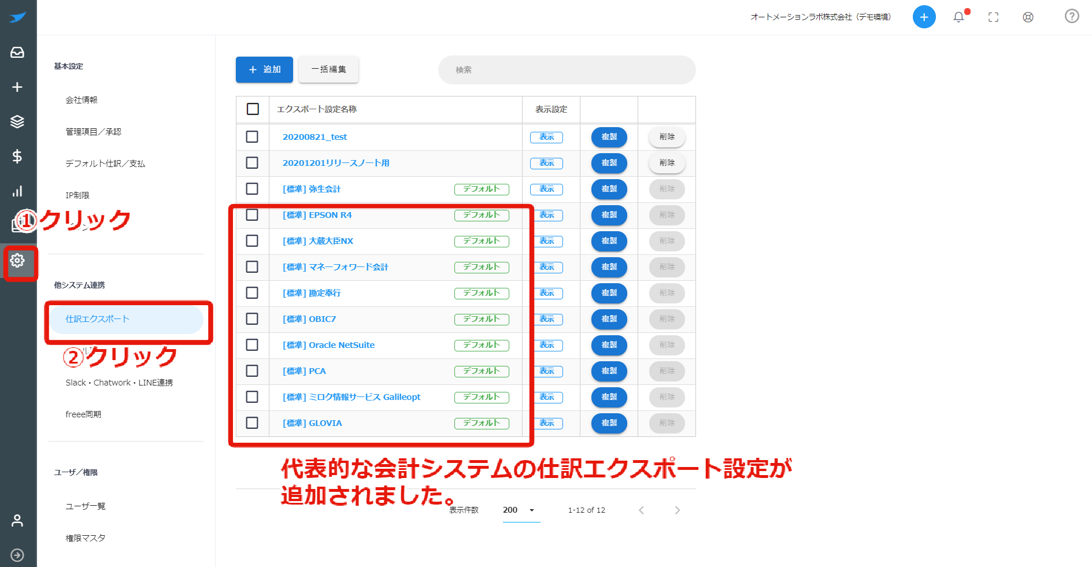The image size is (1092, 567).
Task: Open 管理項目／承認 in settings menu
Action: (94, 132)
